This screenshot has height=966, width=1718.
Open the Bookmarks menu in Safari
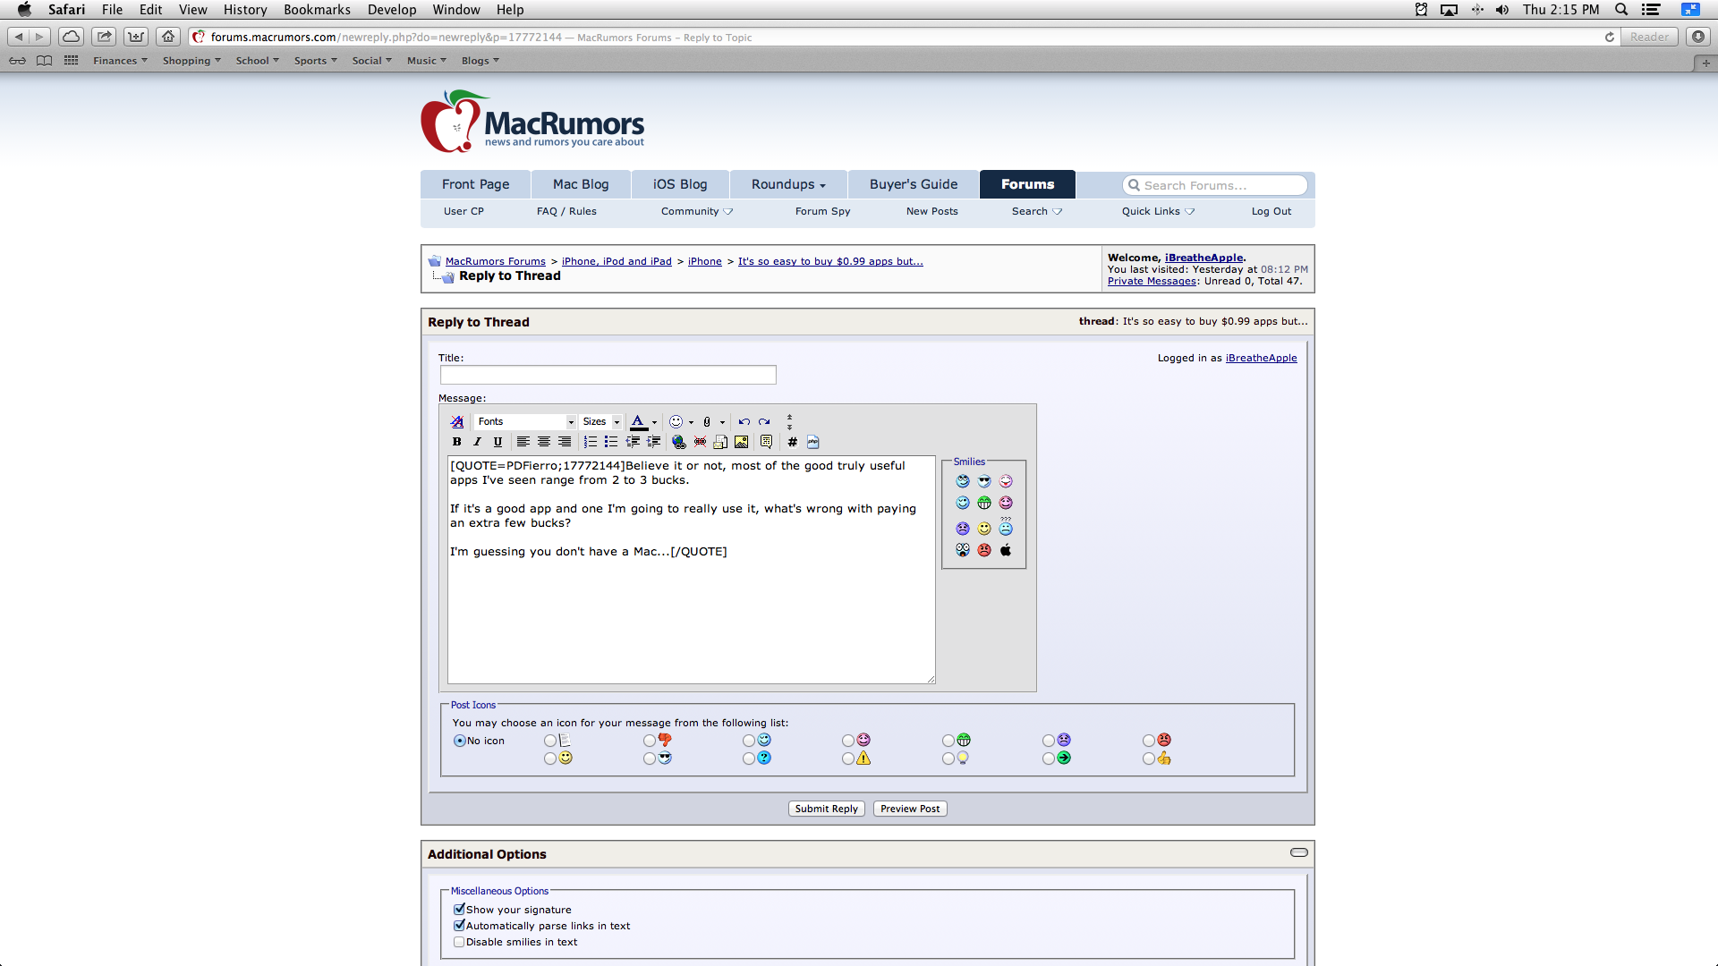317,10
